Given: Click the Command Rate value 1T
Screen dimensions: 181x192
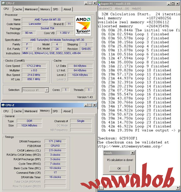Looking at the screenshot, I should (x=55, y=173).
